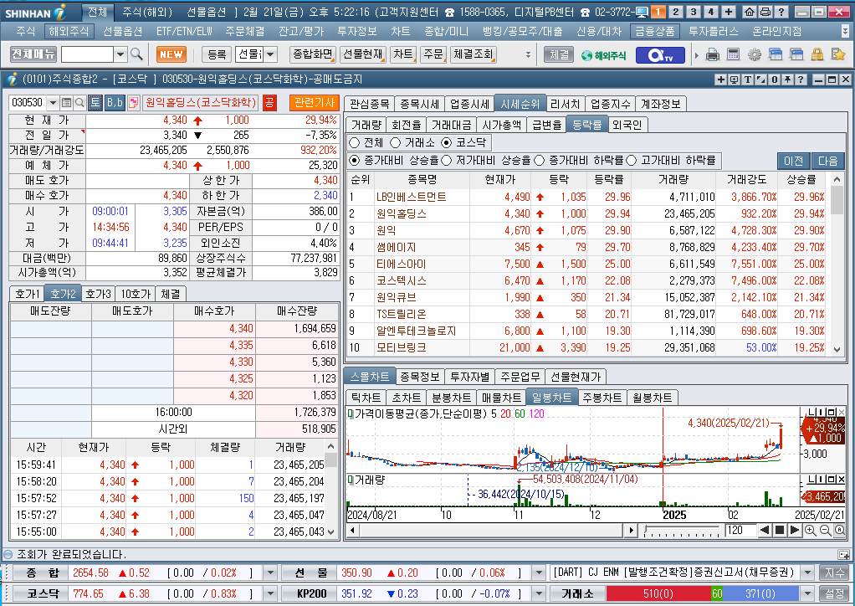Select the 전체 market radio button
This screenshot has height=606, width=855.
tap(355, 142)
